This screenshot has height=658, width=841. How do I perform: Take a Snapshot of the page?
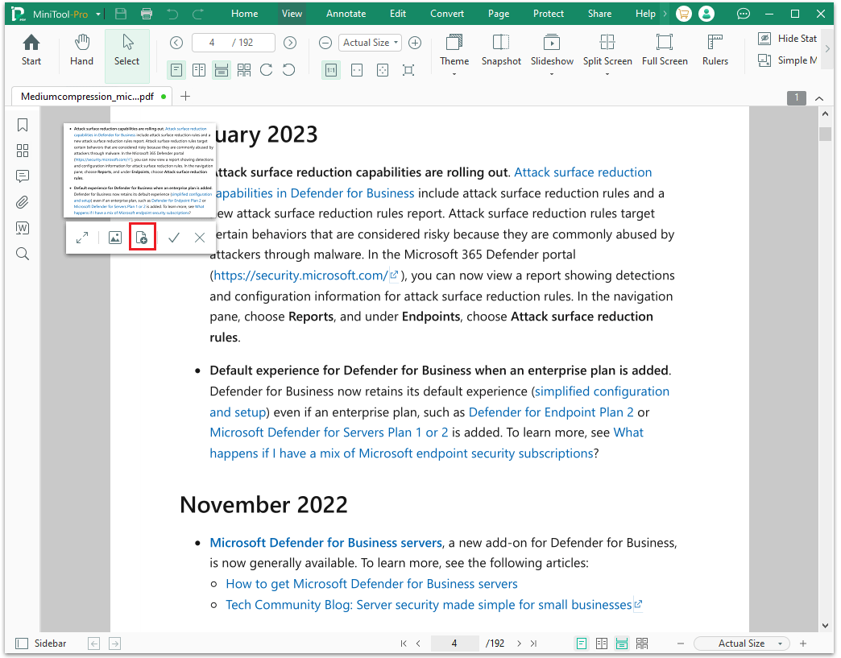[x=500, y=48]
